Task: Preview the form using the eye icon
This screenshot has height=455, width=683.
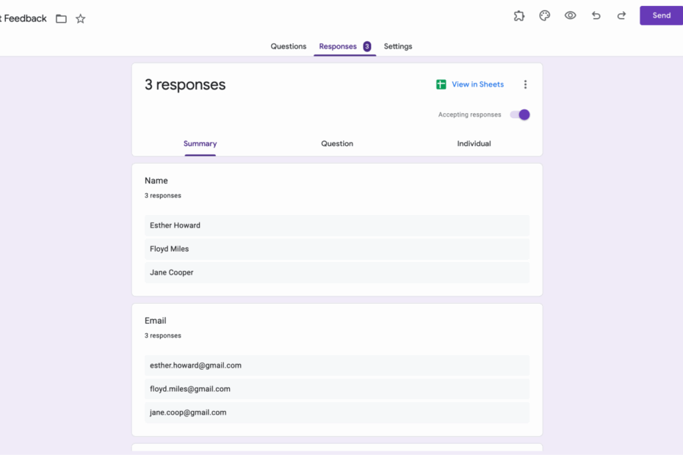Action: pyautogui.click(x=570, y=15)
